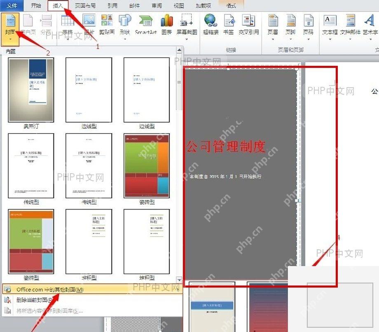This screenshot has height=332, width=379.
Task: Add a bookmark using 书签
Action: click(x=228, y=25)
